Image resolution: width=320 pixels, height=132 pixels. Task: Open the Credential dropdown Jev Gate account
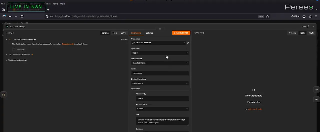click(158, 43)
